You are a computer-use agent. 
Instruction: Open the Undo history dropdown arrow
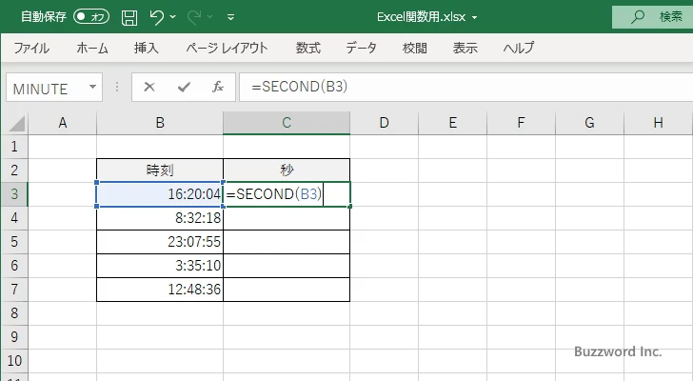pyautogui.click(x=173, y=17)
